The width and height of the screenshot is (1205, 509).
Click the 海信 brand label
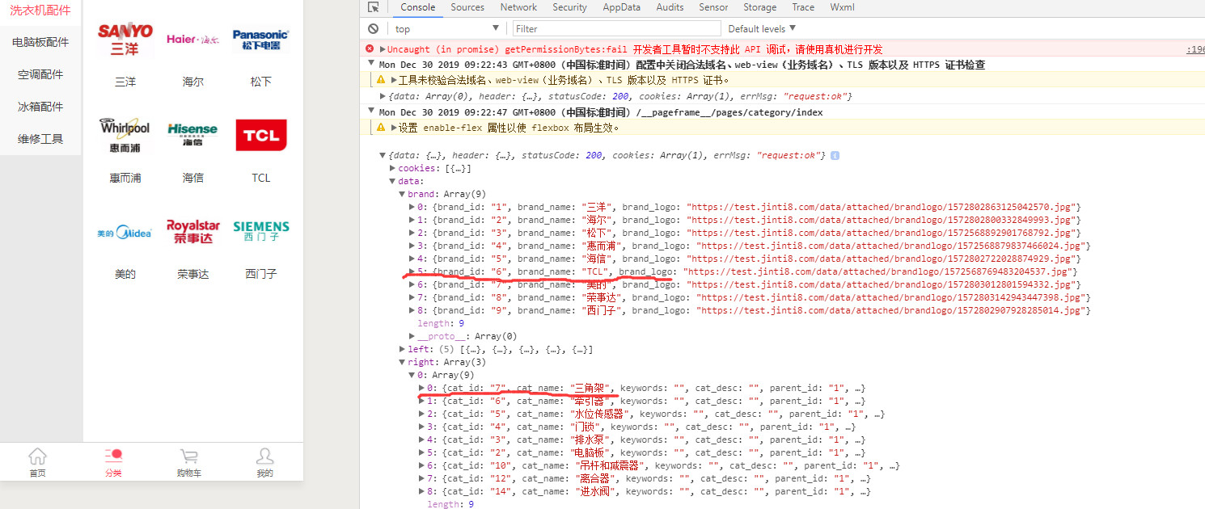point(193,178)
